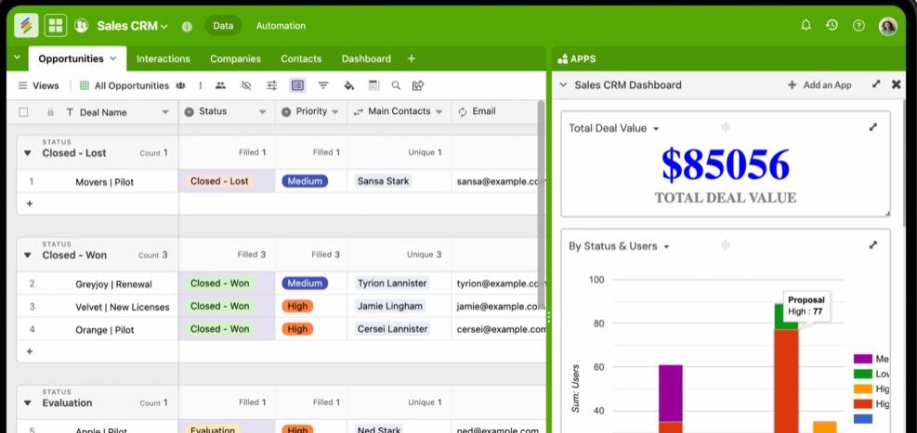Click the add table plus icon

(x=412, y=59)
